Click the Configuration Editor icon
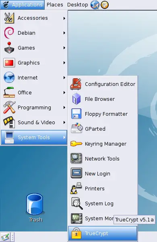The image size is (157, 242). (x=76, y=84)
